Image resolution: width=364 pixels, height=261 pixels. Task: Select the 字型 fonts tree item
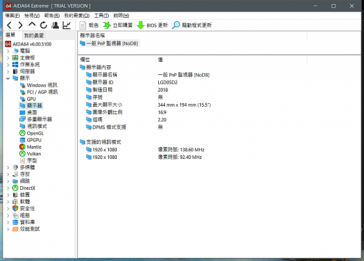(28, 160)
